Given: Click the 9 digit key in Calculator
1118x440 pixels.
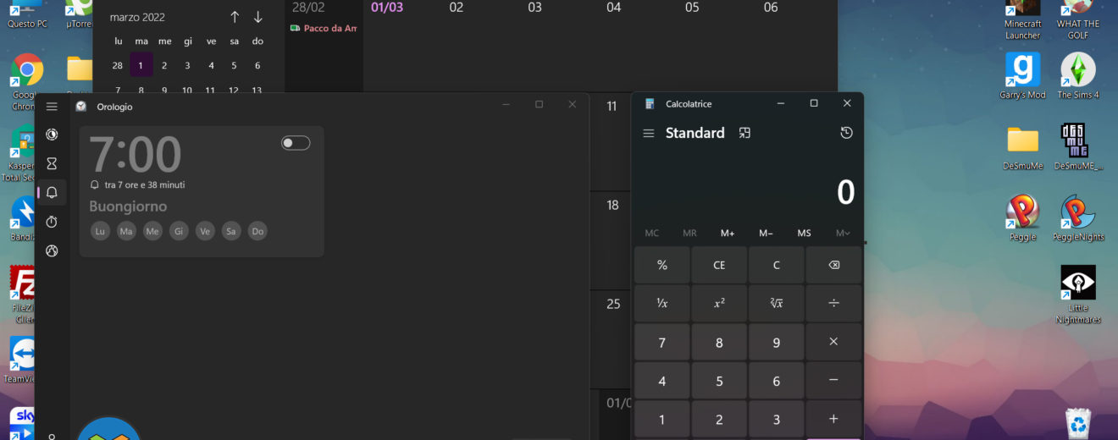Looking at the screenshot, I should tap(777, 342).
